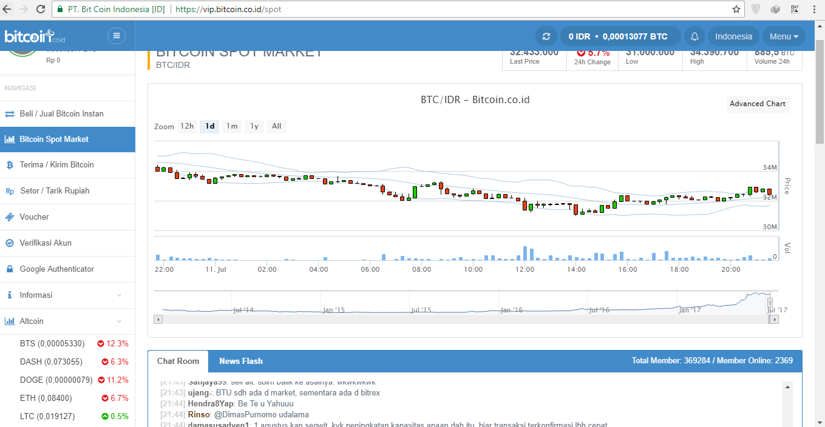This screenshot has width=825, height=427.
Task: Open Terima / Kirim Bitcoin
Action: tap(67, 165)
